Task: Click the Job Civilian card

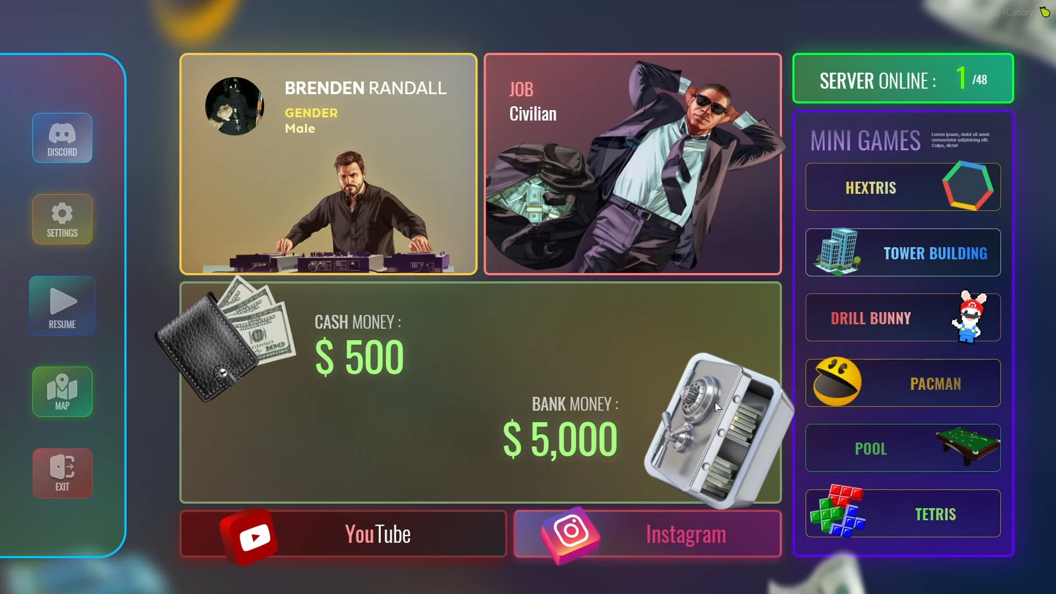Action: tap(633, 164)
